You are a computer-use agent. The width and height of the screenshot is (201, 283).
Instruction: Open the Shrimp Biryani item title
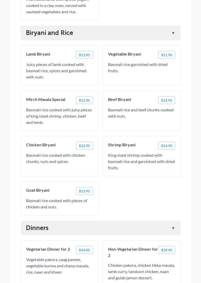pos(122,145)
